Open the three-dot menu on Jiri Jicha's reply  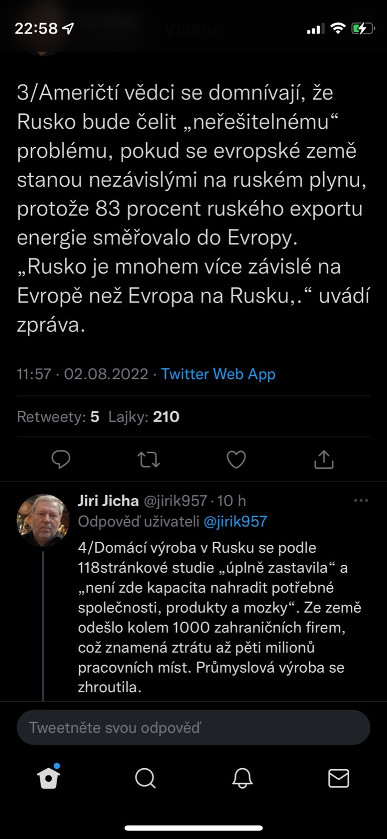tap(361, 501)
